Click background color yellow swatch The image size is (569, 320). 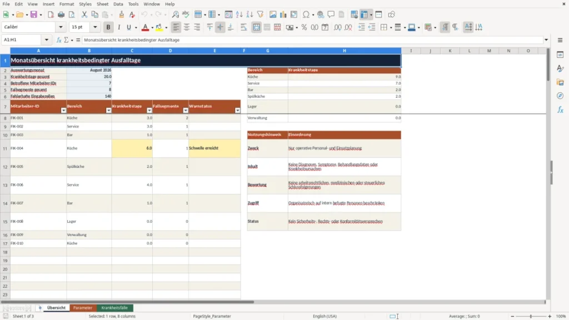point(159,28)
